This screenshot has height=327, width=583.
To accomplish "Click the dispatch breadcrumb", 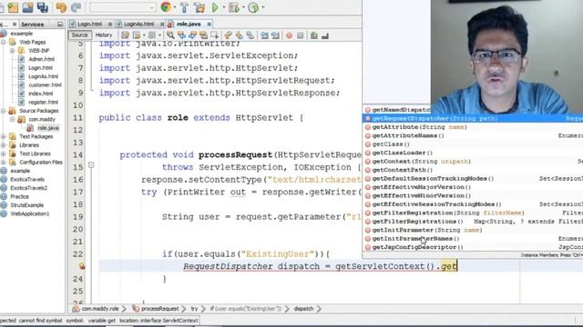I will coord(303,309).
